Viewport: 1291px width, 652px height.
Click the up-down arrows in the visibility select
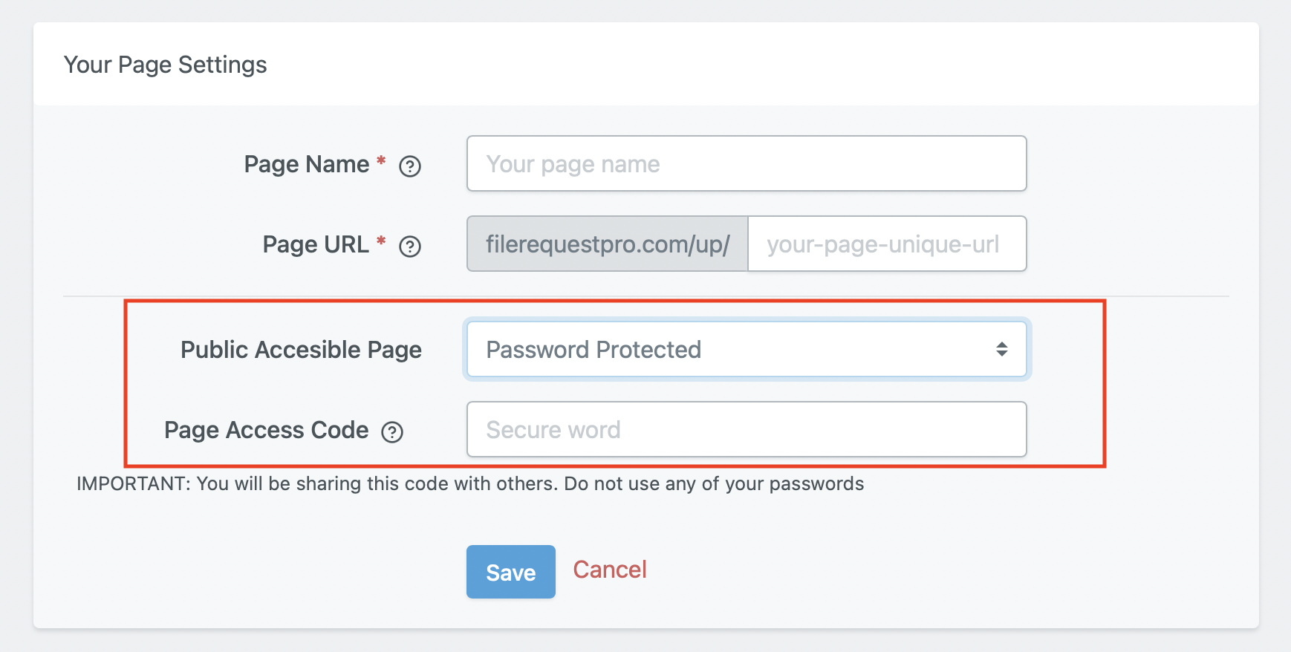[1002, 349]
